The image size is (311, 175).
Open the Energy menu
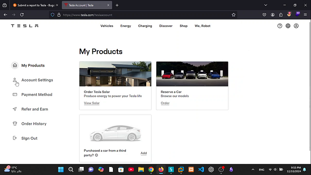(126, 26)
